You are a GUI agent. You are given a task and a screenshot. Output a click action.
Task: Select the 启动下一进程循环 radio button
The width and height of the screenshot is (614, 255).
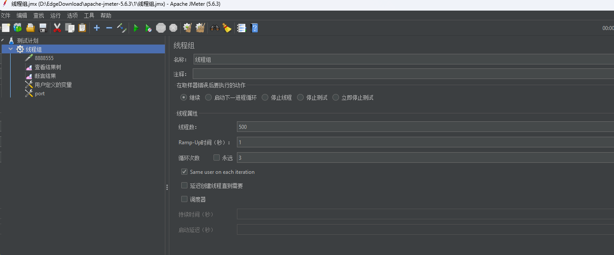click(209, 97)
